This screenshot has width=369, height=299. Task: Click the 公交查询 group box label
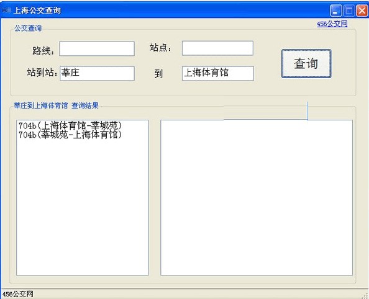(x=28, y=28)
